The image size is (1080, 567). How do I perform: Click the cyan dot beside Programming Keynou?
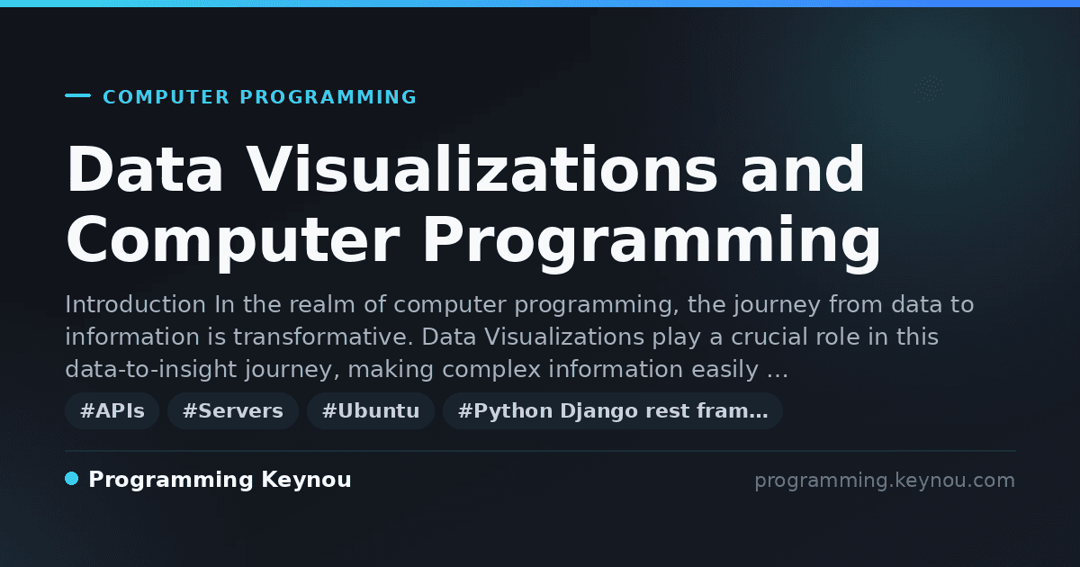point(72,479)
